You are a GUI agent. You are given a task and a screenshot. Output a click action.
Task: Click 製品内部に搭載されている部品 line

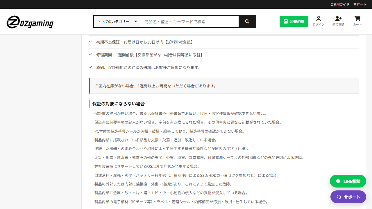point(156,140)
